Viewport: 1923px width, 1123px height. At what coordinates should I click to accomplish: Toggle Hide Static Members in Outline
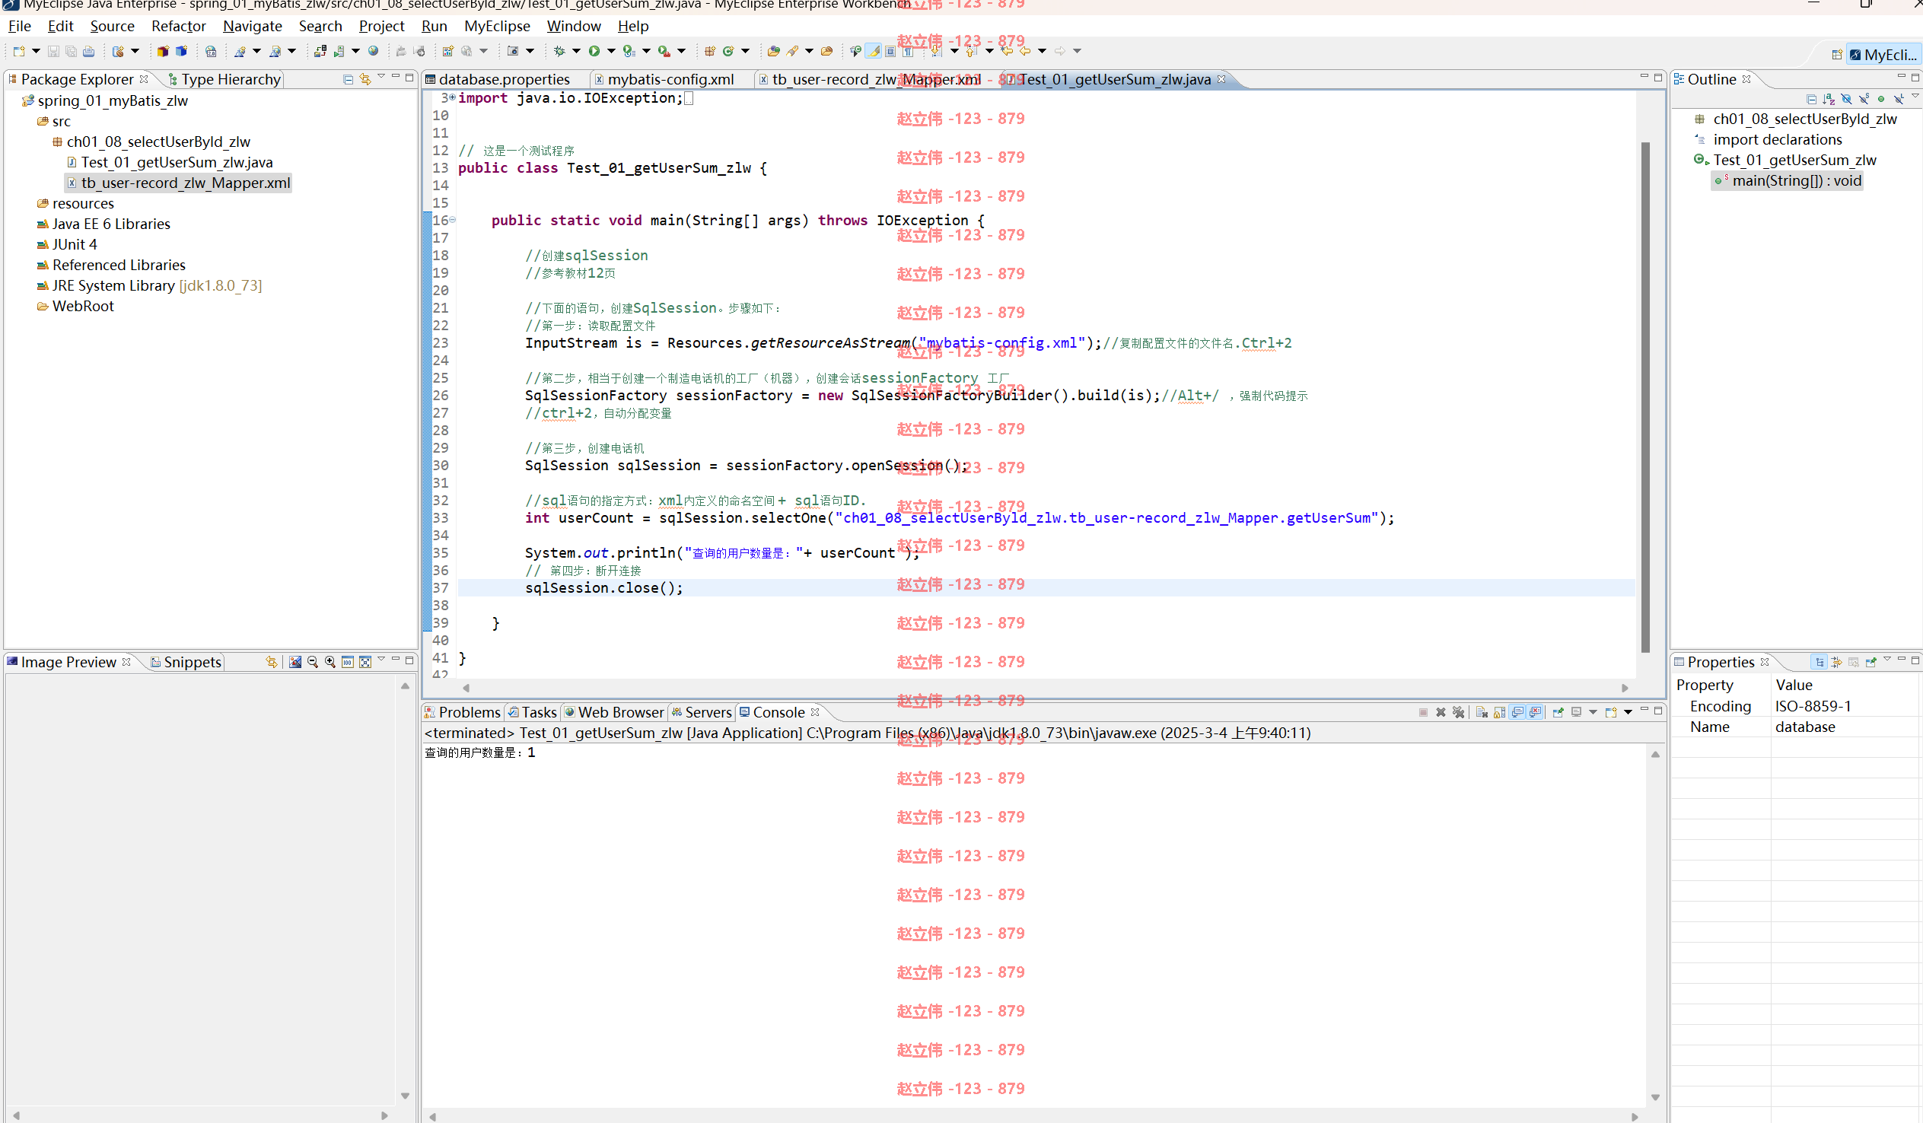pyautogui.click(x=1864, y=99)
